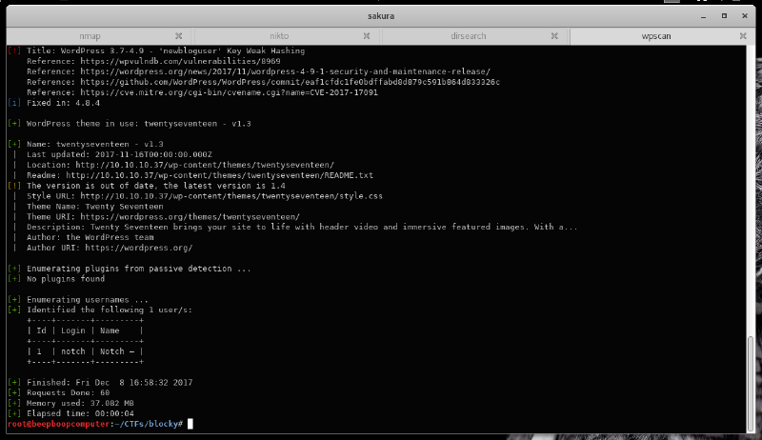The width and height of the screenshot is (762, 440).
Task: Select the wpscan tab
Action: click(655, 36)
